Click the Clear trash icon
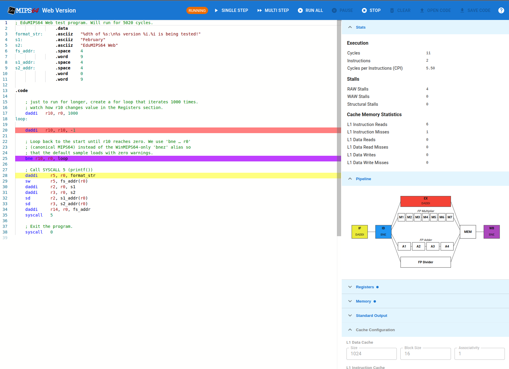This screenshot has width=509, height=369. 392,10
